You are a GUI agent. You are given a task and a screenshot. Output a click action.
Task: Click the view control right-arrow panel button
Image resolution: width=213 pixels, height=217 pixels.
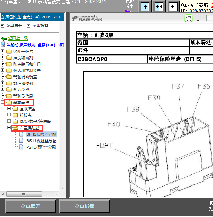[x=145, y=6]
